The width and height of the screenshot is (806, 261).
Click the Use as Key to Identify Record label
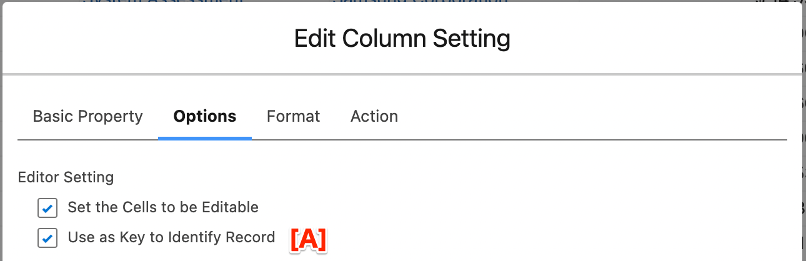(x=171, y=237)
